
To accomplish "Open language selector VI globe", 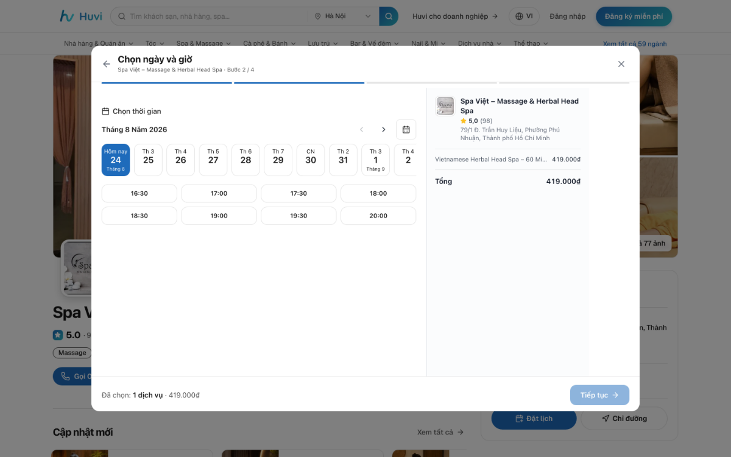I will coord(524,16).
